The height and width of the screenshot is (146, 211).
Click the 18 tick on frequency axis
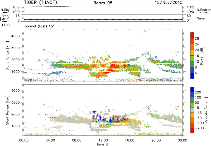(18, 16)
